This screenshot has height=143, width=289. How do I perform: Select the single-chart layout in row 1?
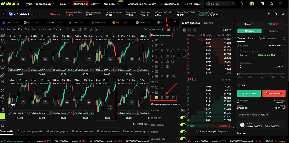157,40
